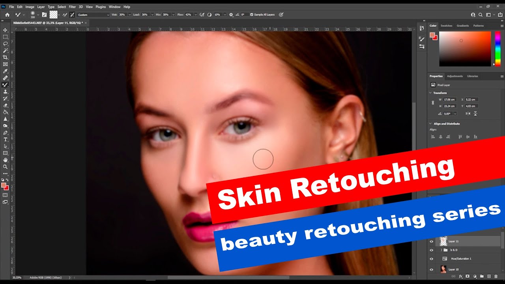505x284 pixels.
Task: Select the Eyedropper tool
Action: pyautogui.click(x=6, y=71)
